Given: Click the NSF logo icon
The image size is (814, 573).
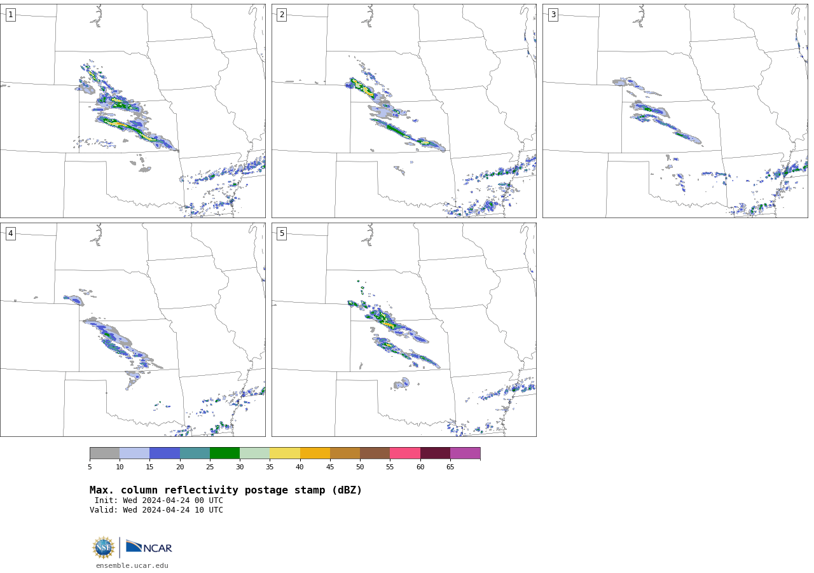Looking at the screenshot, I should coord(104,548).
